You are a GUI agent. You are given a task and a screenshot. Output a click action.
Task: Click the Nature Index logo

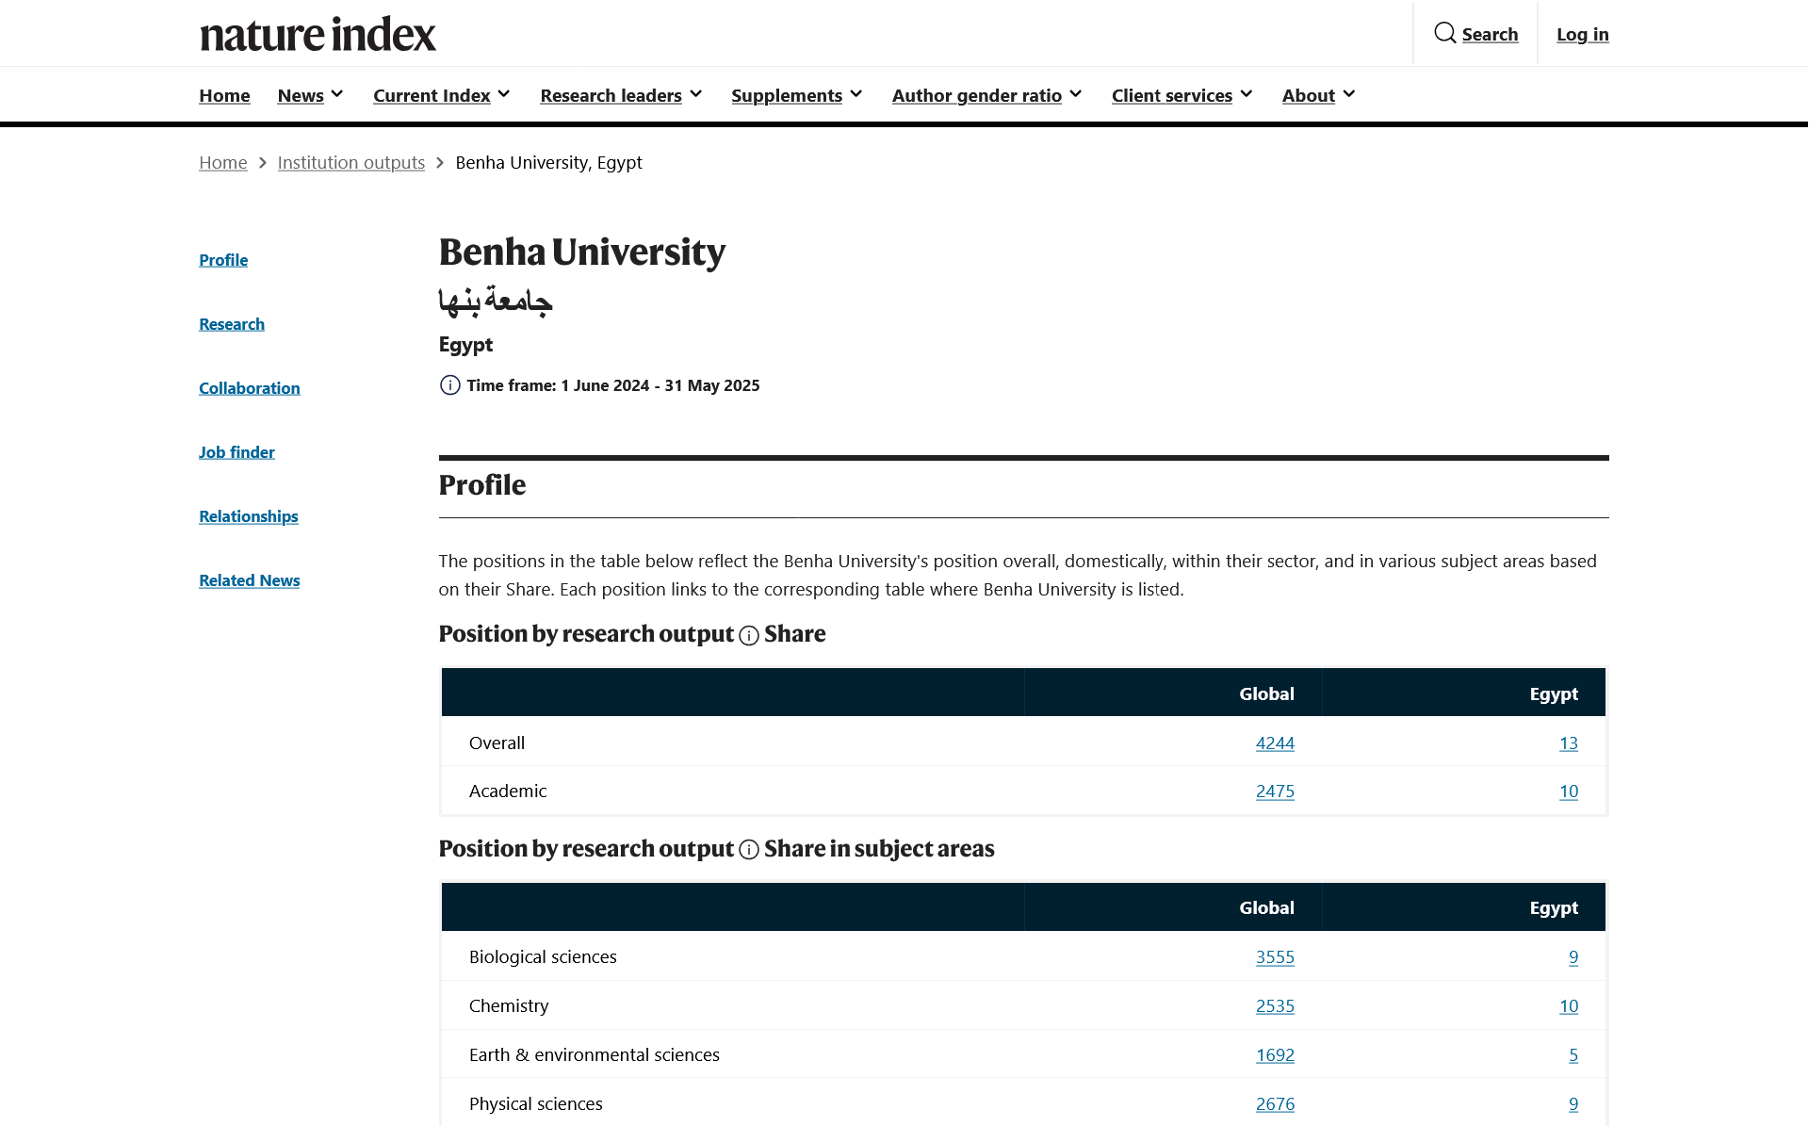[x=317, y=33]
